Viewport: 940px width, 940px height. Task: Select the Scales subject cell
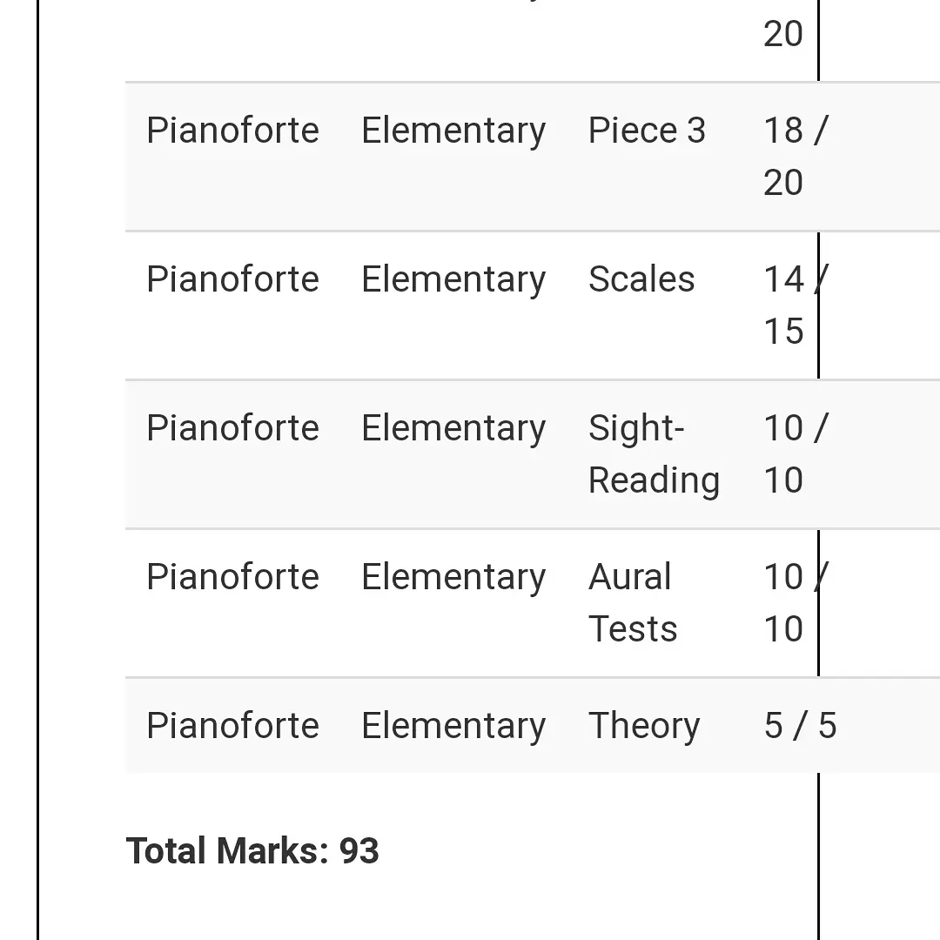641,280
